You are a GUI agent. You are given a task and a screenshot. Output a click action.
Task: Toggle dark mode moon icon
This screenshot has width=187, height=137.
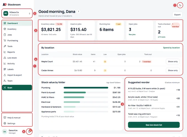tap(180, 5)
